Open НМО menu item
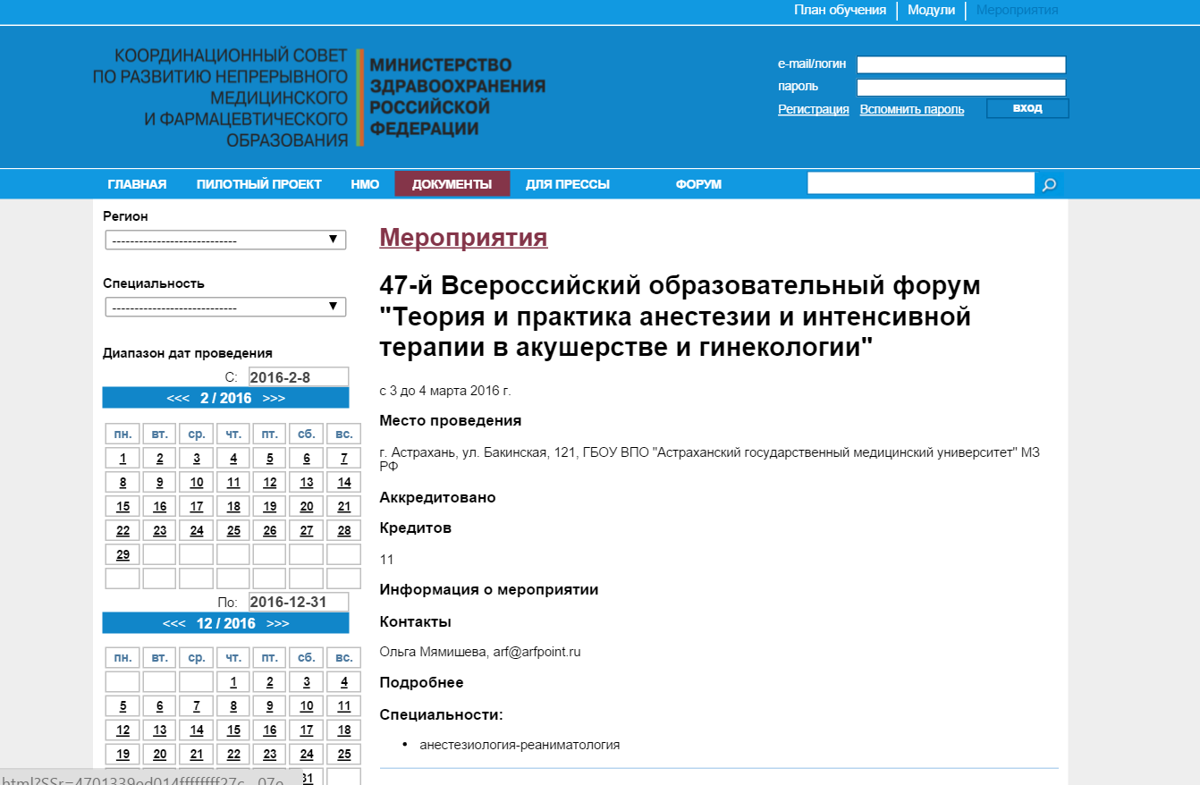The height and width of the screenshot is (785, 1200). pos(365,184)
